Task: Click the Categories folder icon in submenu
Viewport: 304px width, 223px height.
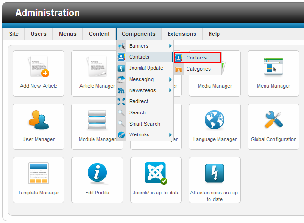Action: click(x=179, y=69)
